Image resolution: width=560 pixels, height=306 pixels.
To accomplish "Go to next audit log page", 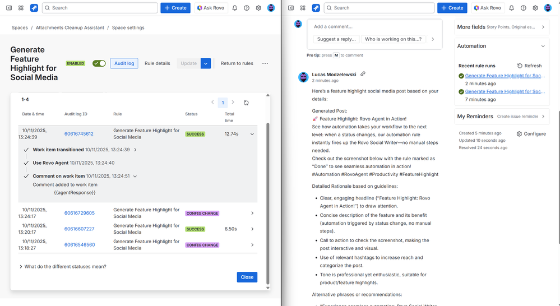I will point(233,103).
